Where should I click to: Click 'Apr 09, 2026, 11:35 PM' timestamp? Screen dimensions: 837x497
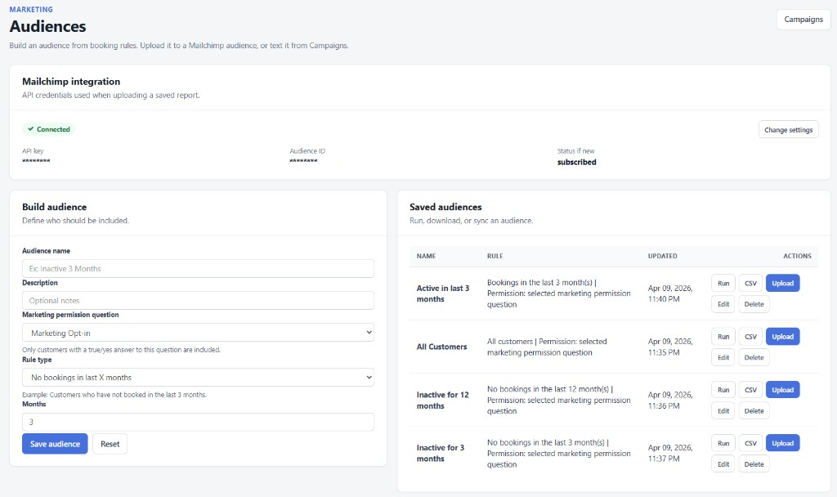[x=670, y=347]
